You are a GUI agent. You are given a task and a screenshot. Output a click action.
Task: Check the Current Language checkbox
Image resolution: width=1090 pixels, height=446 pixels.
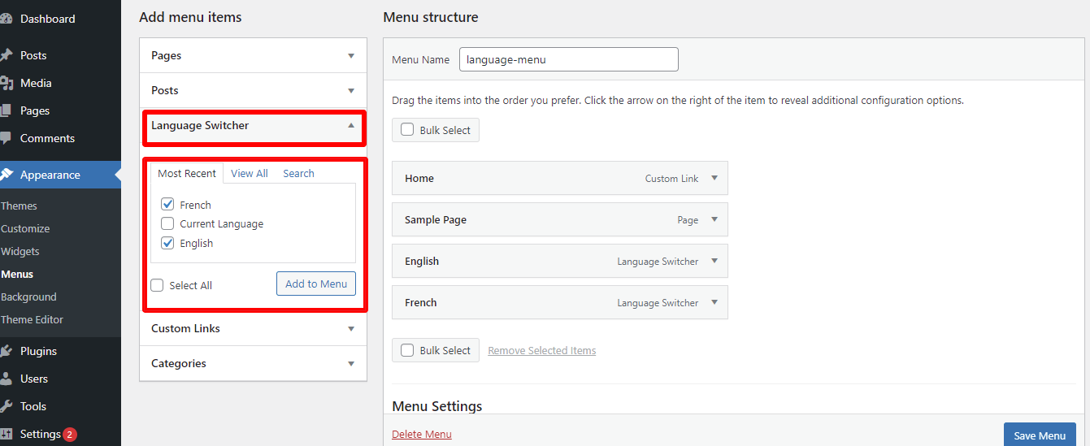[167, 223]
